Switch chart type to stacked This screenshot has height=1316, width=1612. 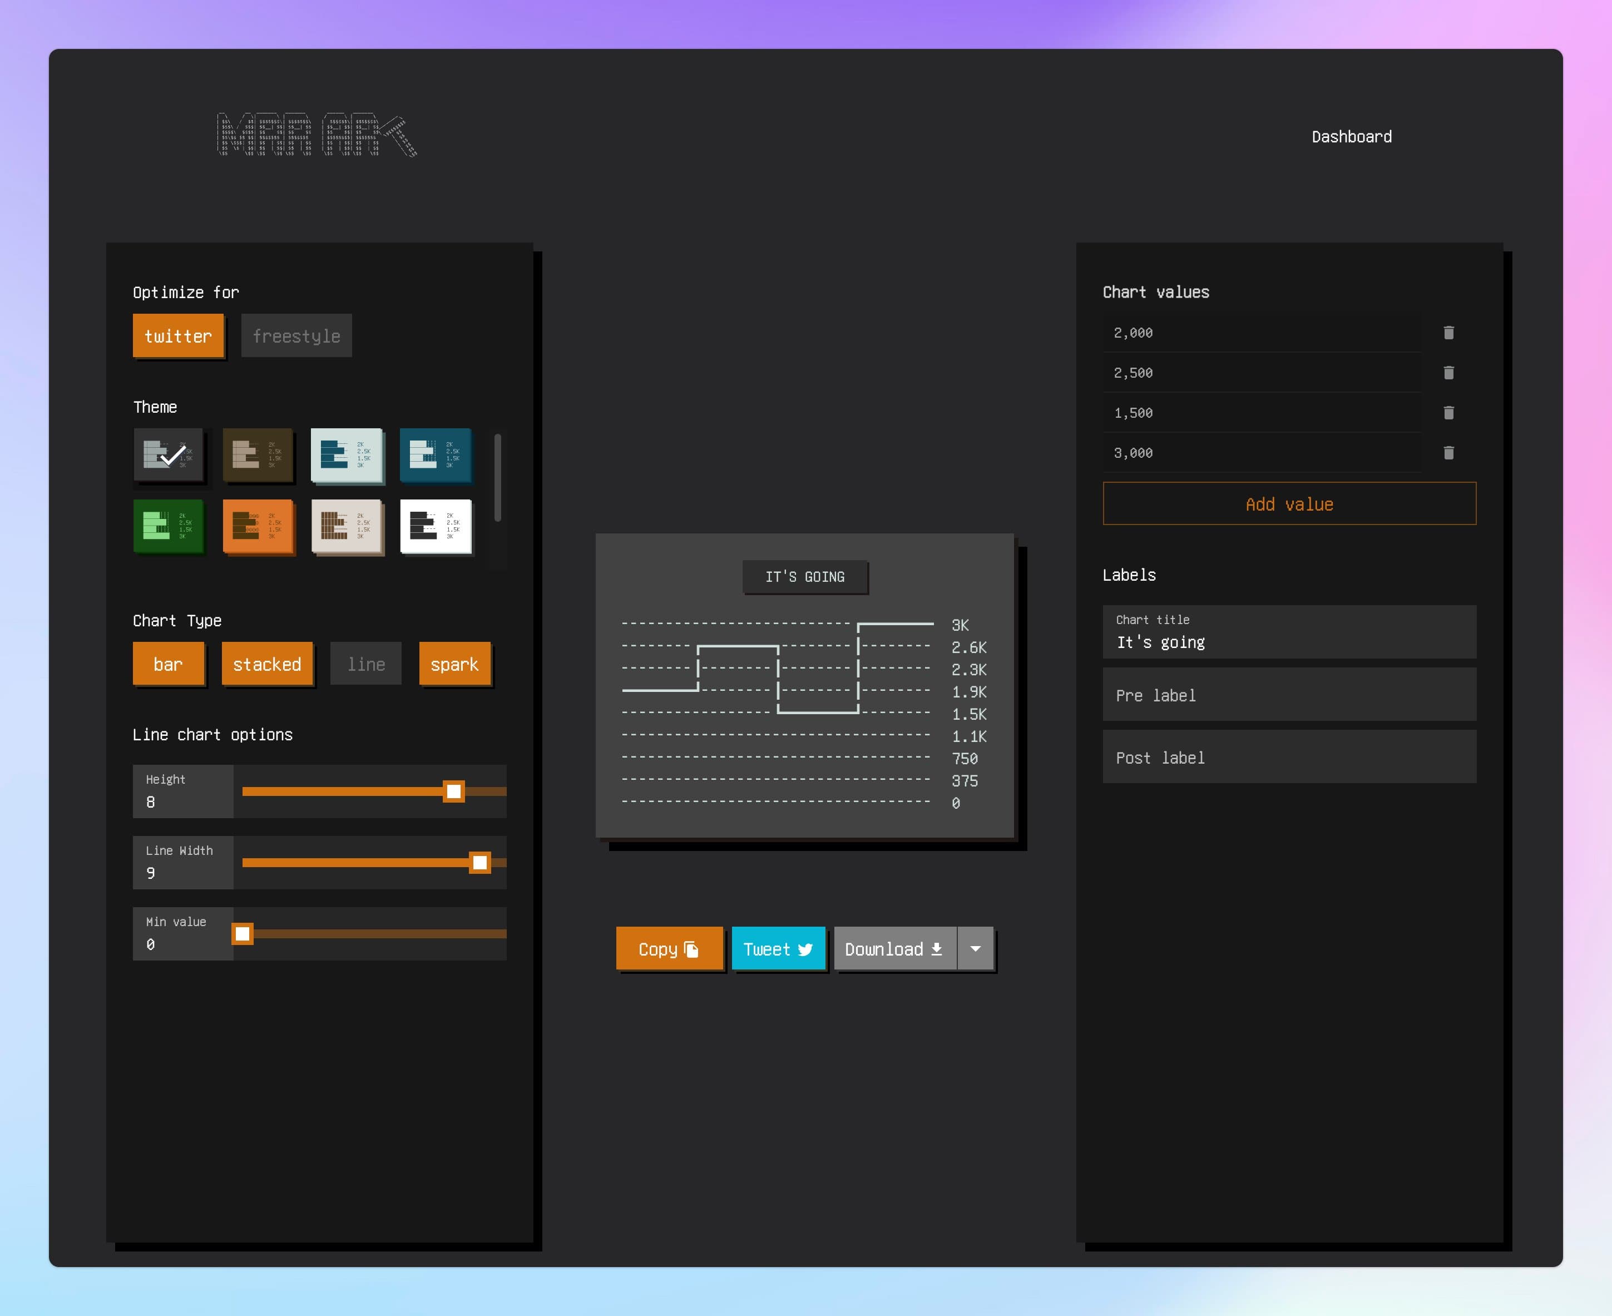point(267,664)
